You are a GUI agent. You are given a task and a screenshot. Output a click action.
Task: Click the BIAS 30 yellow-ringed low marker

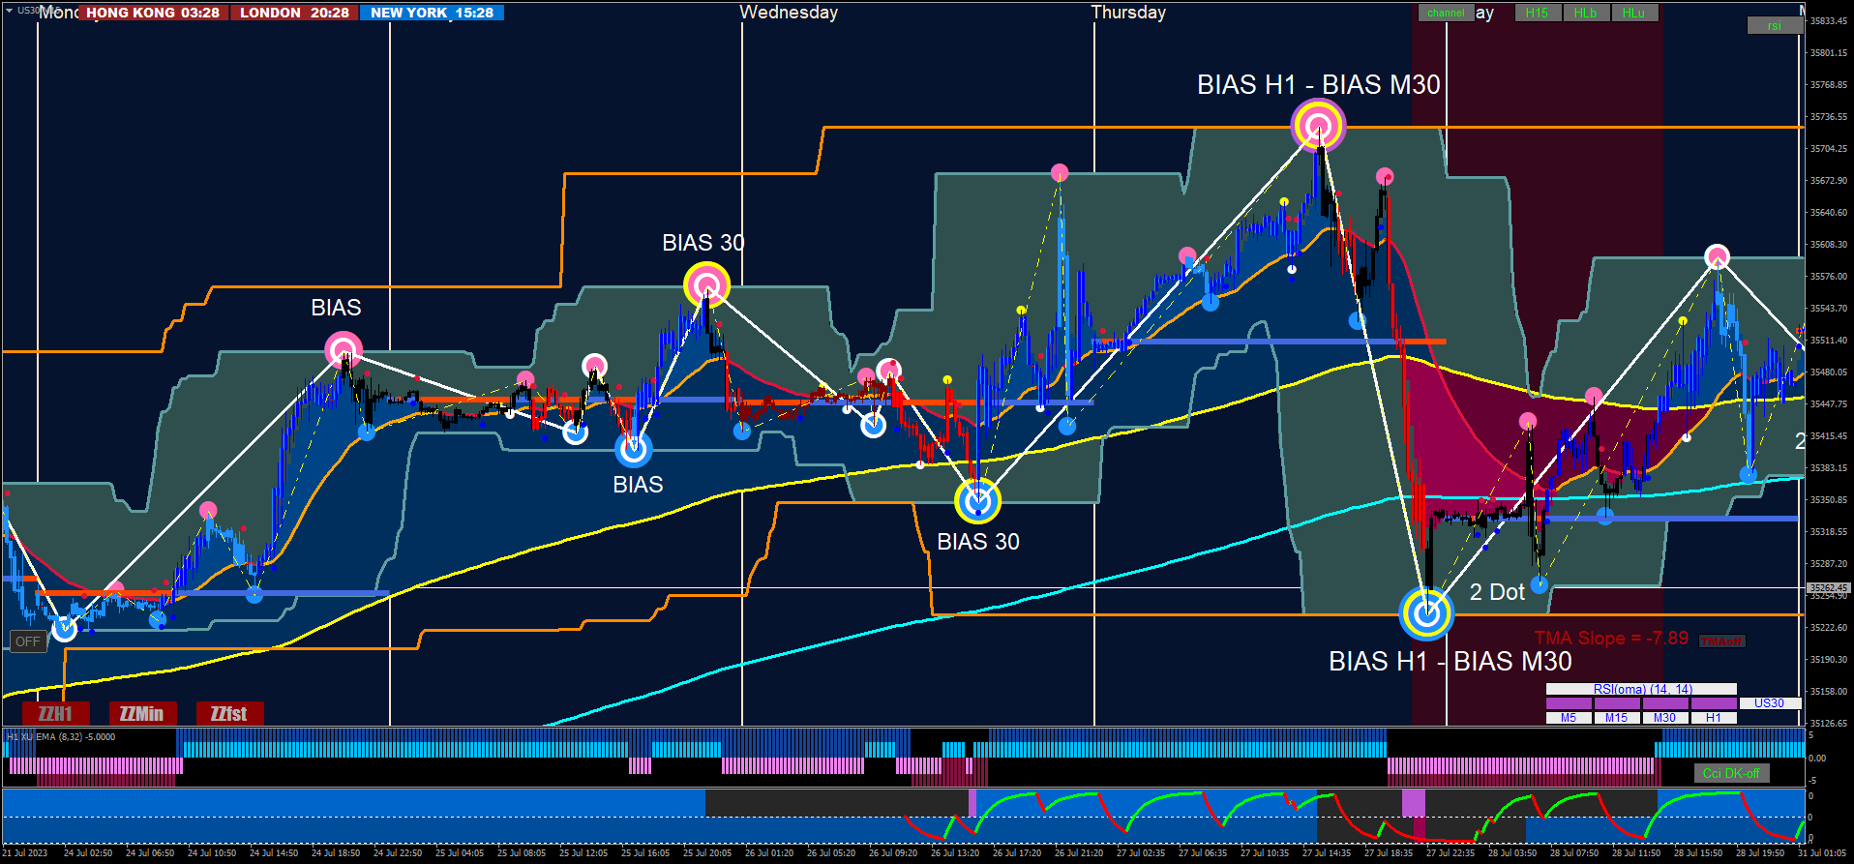tap(978, 501)
